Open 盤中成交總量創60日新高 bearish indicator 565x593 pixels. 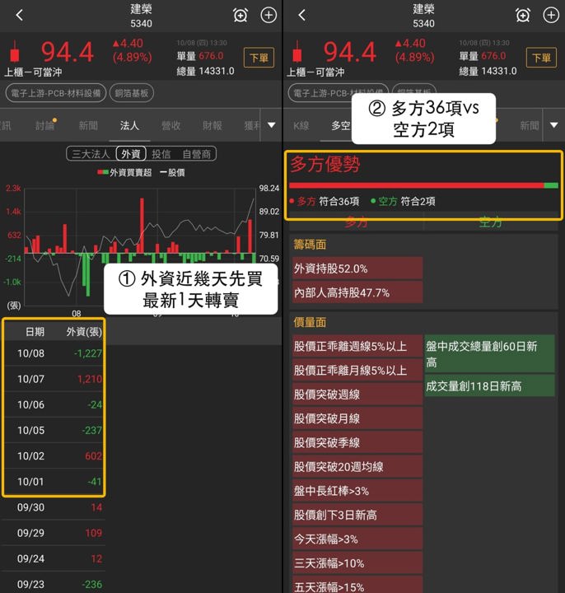(490, 353)
